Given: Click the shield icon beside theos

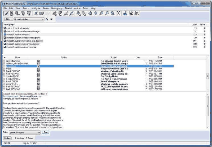Looking at the screenshot, I should pyautogui.click(x=4, y=69).
